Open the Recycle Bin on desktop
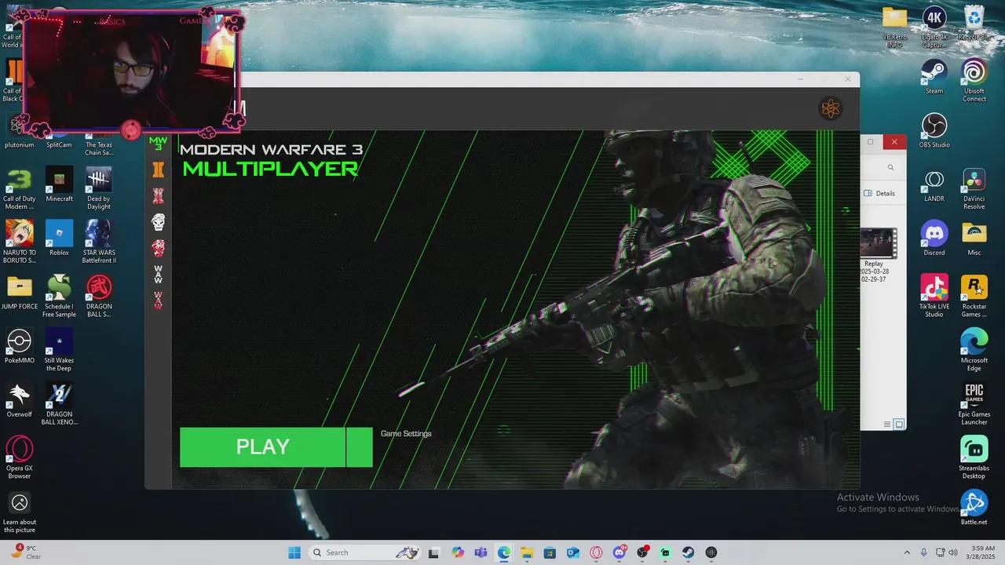 coord(974,24)
